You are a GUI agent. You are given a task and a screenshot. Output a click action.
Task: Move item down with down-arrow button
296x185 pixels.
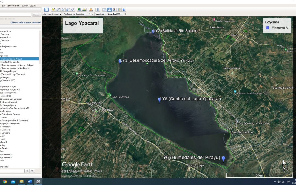point(32,171)
